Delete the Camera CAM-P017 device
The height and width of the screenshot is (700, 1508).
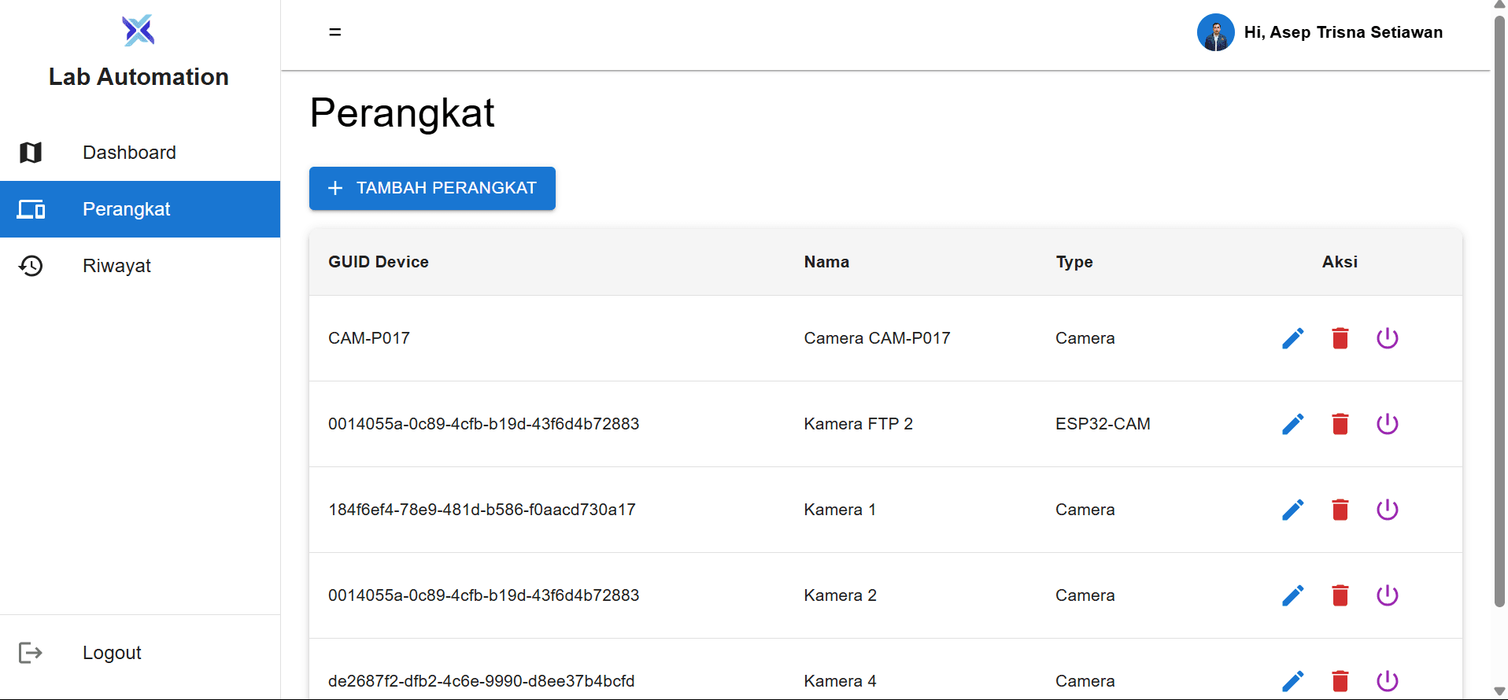pos(1340,338)
